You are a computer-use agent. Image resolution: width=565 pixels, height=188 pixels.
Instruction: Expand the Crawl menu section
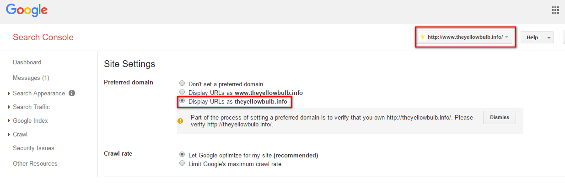20,134
